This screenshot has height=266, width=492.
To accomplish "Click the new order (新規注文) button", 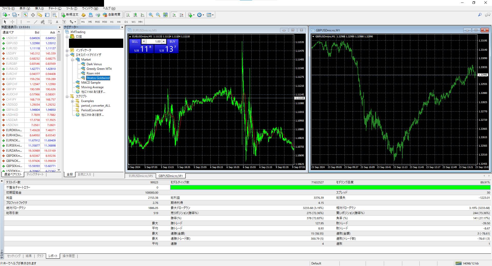I will tap(70, 15).
